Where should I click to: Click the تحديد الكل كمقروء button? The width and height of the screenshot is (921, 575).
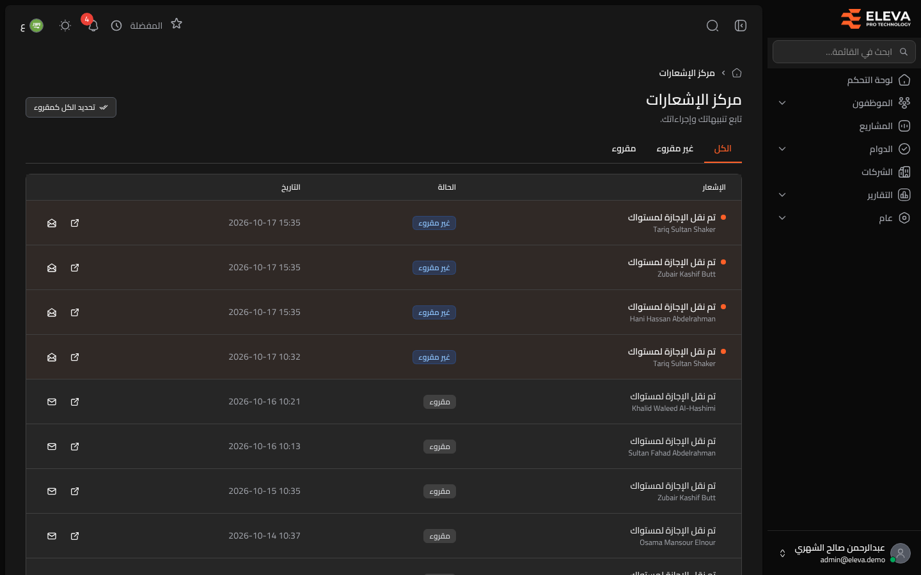coord(71,107)
